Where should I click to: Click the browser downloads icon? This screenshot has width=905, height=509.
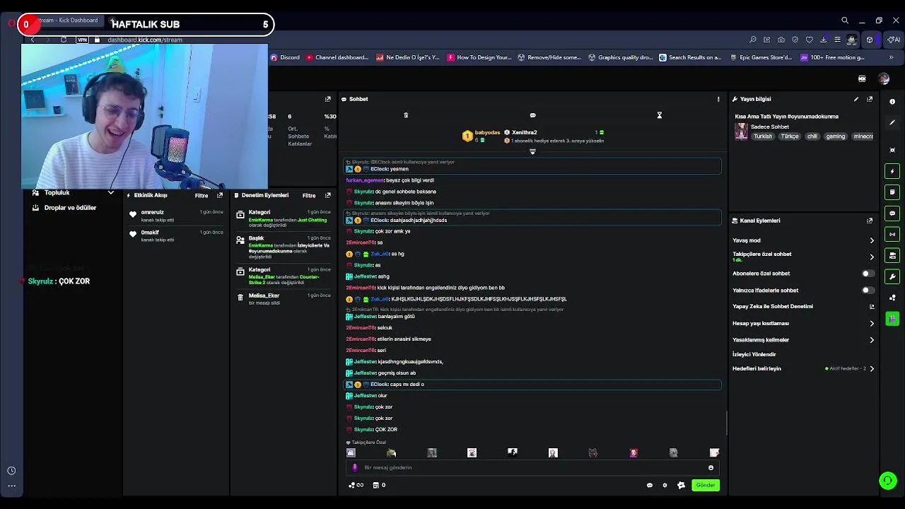pyautogui.click(x=823, y=40)
